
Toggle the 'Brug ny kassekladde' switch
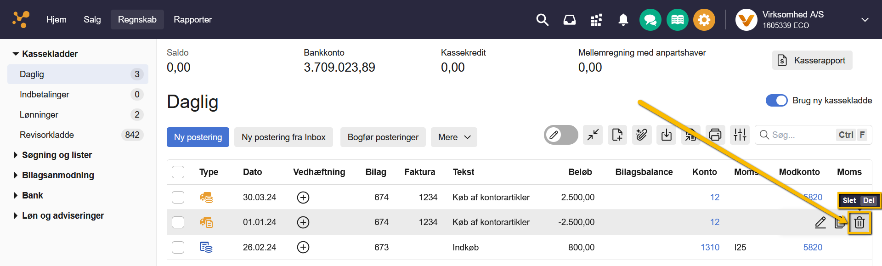(776, 101)
